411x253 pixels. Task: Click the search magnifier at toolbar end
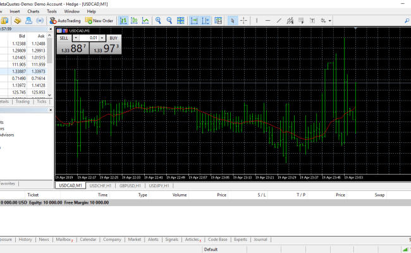(407, 20)
